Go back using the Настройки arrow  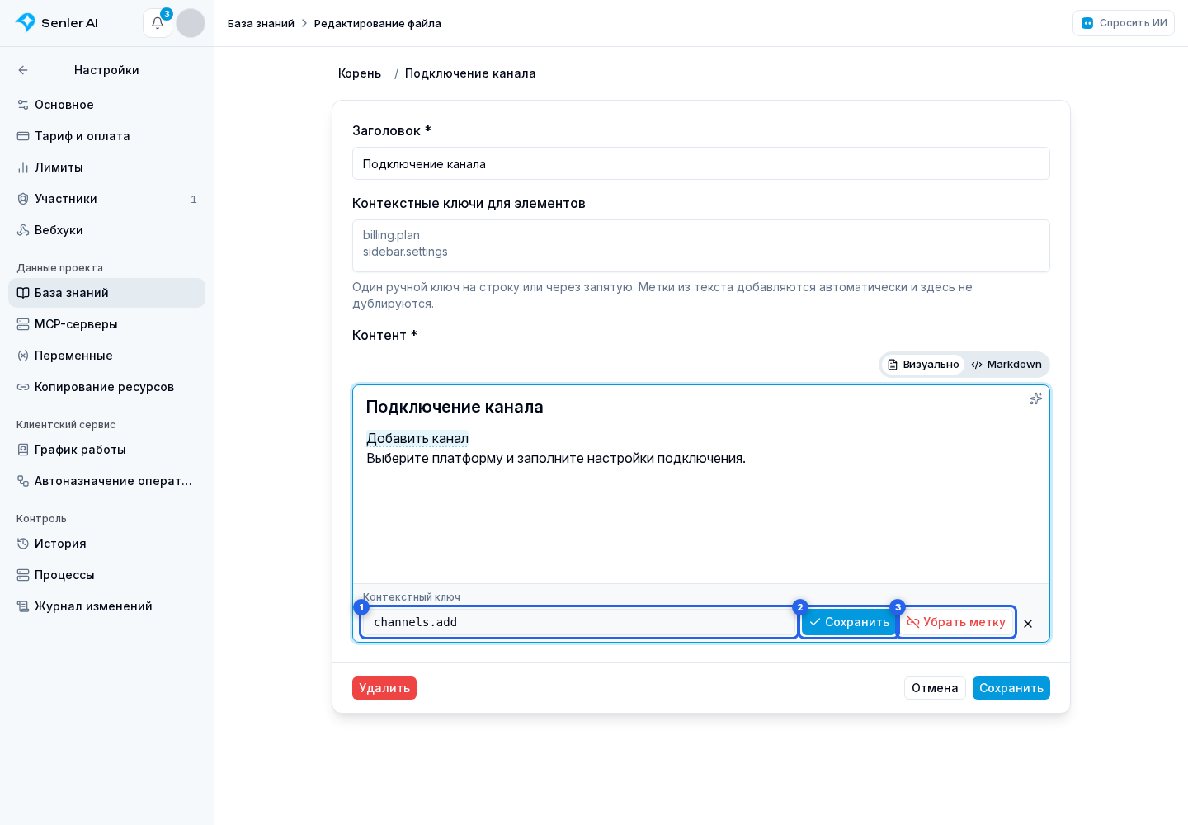[23, 70]
